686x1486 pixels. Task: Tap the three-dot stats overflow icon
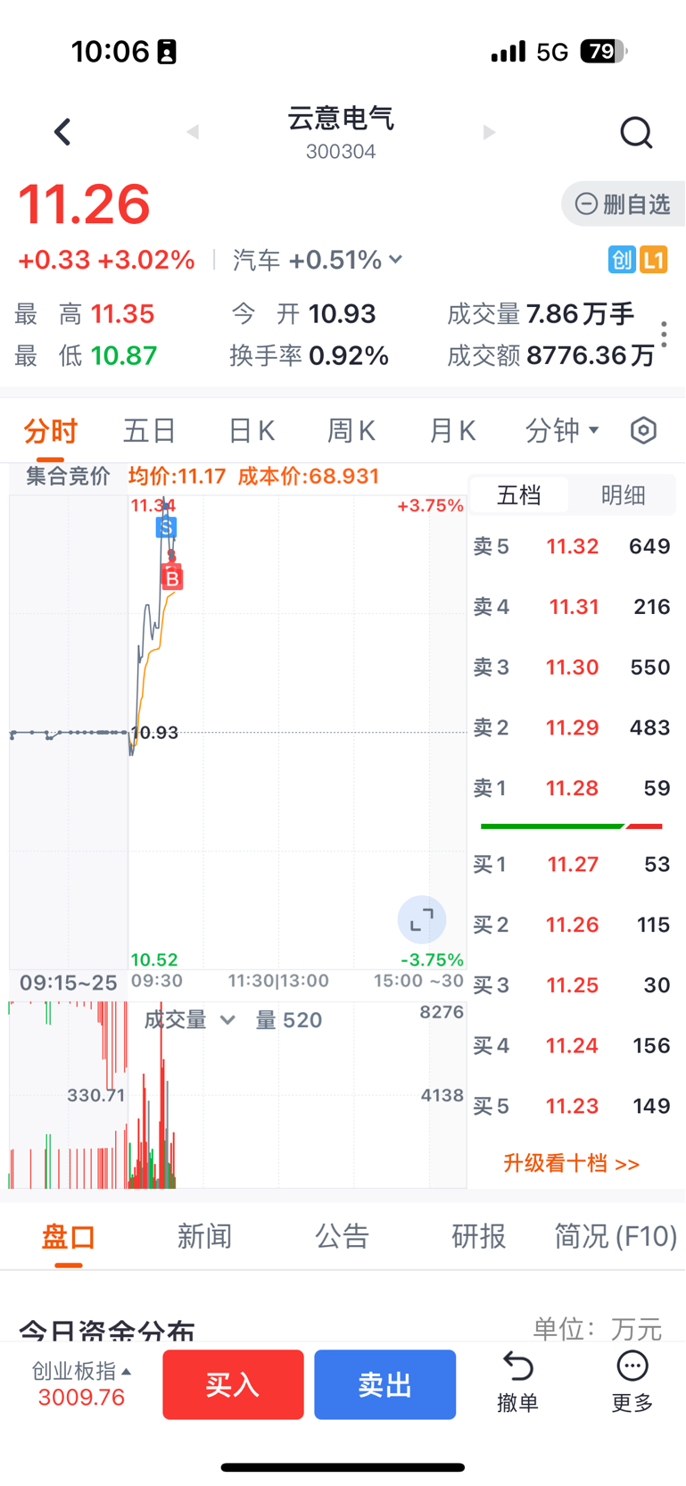coord(664,335)
